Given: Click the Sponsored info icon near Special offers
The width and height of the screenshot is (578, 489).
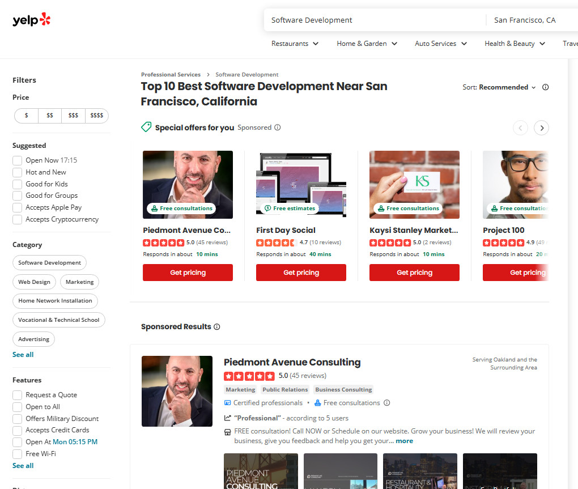Looking at the screenshot, I should (x=278, y=127).
